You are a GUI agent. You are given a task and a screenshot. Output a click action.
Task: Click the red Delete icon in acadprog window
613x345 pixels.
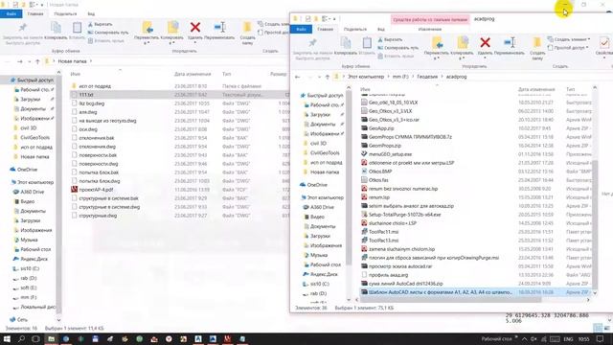point(486,42)
